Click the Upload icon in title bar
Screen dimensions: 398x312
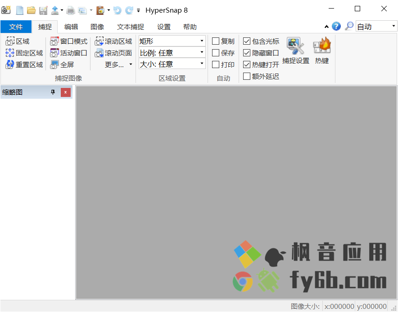coord(55,10)
